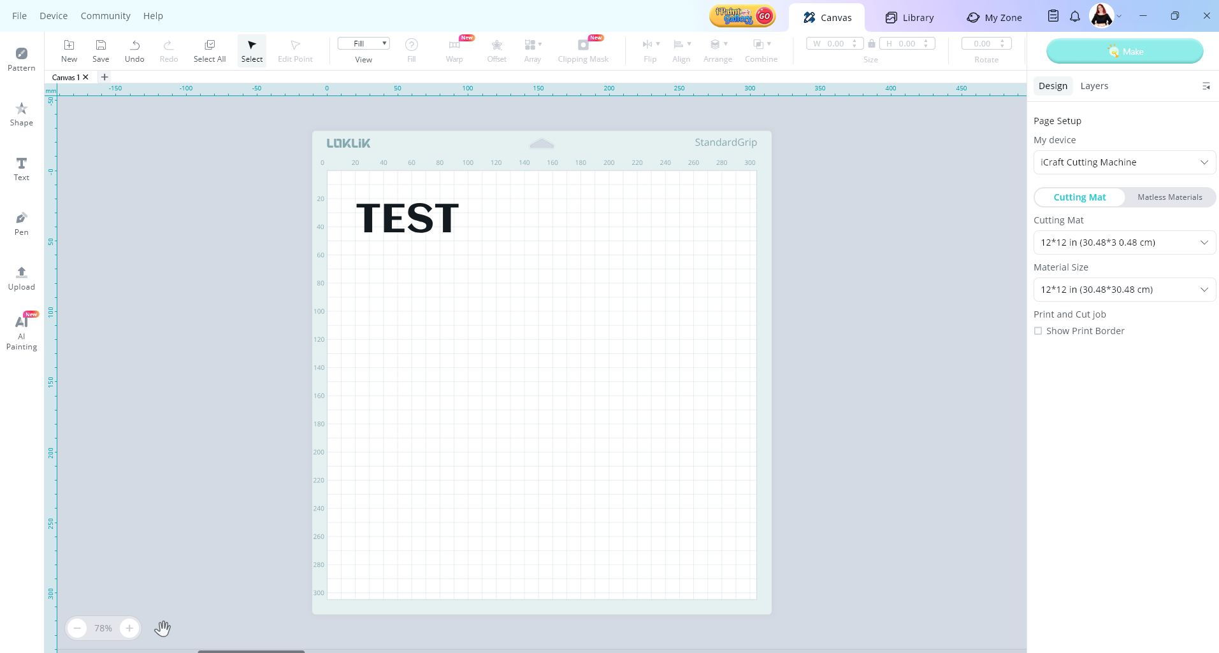Select the Cutting Mat toggle
The width and height of the screenshot is (1219, 653).
click(1079, 197)
